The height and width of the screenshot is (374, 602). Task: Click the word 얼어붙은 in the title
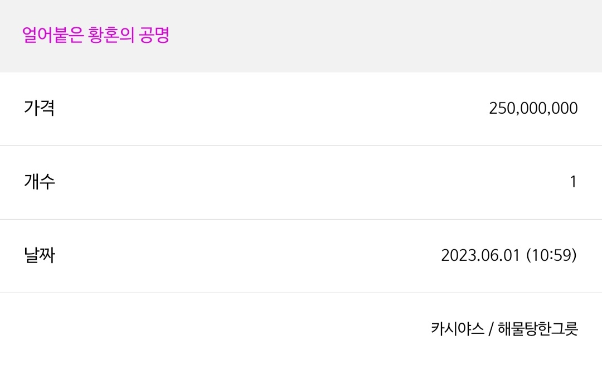(x=52, y=35)
